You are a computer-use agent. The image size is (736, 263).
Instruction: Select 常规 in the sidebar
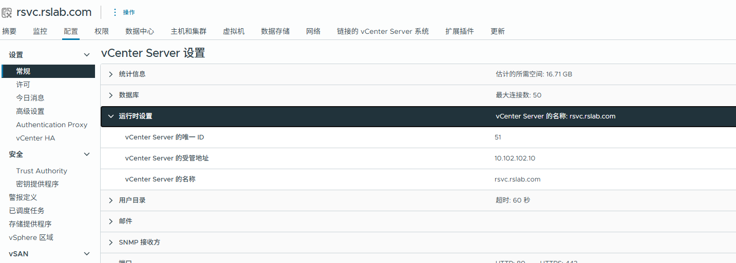click(x=48, y=71)
